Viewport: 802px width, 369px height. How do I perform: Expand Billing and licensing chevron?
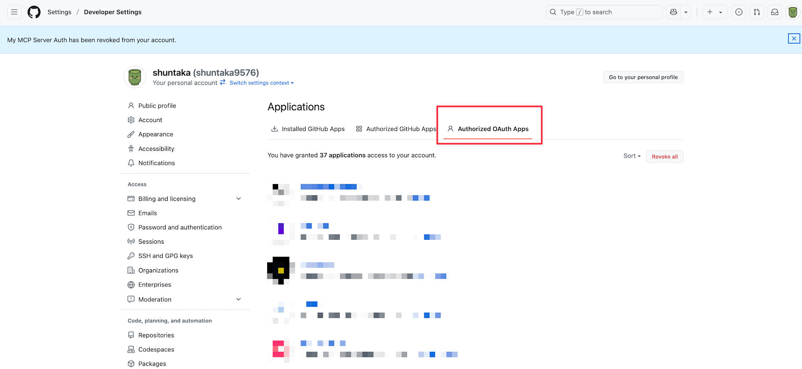(x=239, y=199)
